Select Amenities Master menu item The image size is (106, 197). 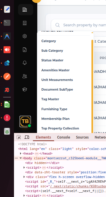55,70
